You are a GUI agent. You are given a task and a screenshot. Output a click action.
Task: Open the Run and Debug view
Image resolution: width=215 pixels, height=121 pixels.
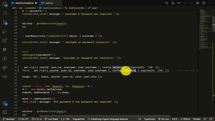[x=4, y=31]
